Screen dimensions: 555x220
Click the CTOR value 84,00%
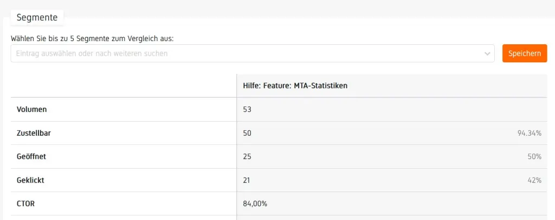pyautogui.click(x=255, y=203)
